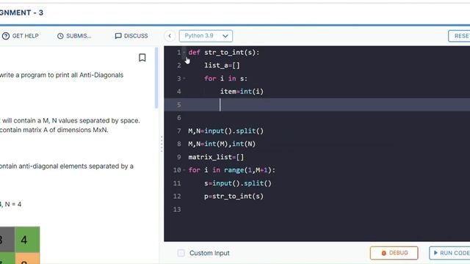470x264 pixels.
Task: Open GET HELP tab
Action: coord(21,36)
